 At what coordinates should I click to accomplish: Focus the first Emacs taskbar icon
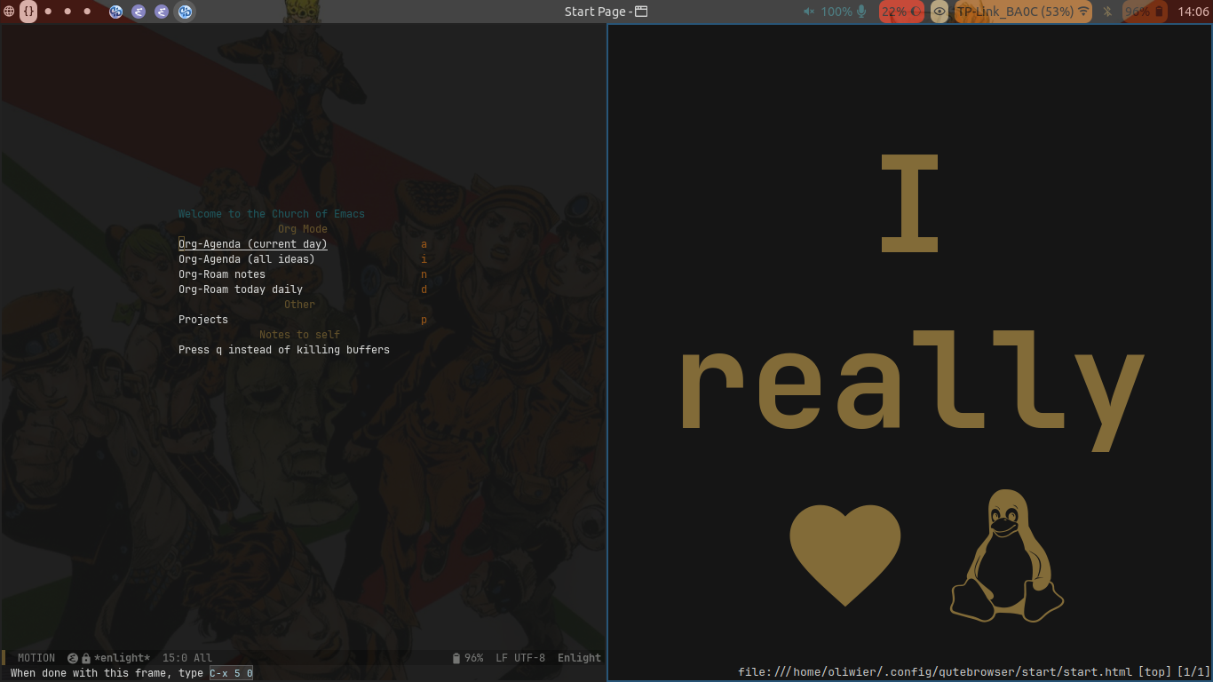tap(139, 12)
